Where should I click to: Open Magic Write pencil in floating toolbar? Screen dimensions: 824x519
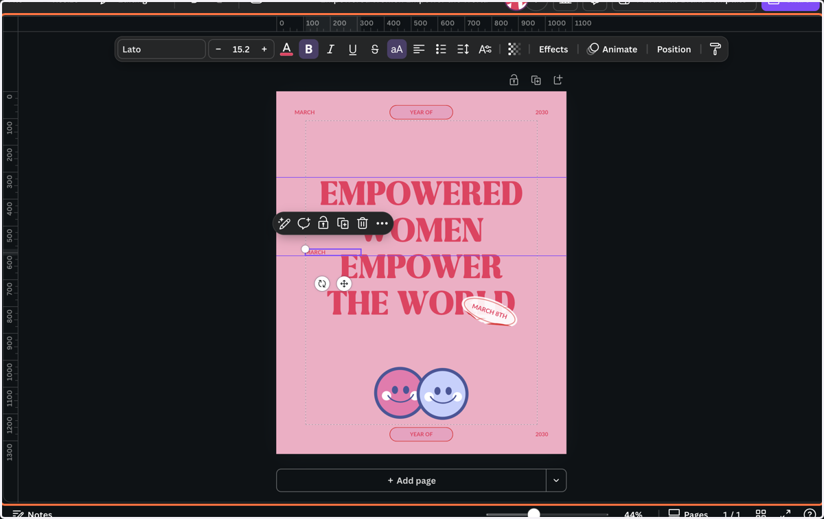tap(284, 223)
